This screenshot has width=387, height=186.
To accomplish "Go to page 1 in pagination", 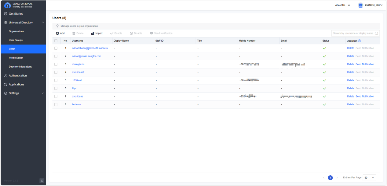I will (330, 177).
